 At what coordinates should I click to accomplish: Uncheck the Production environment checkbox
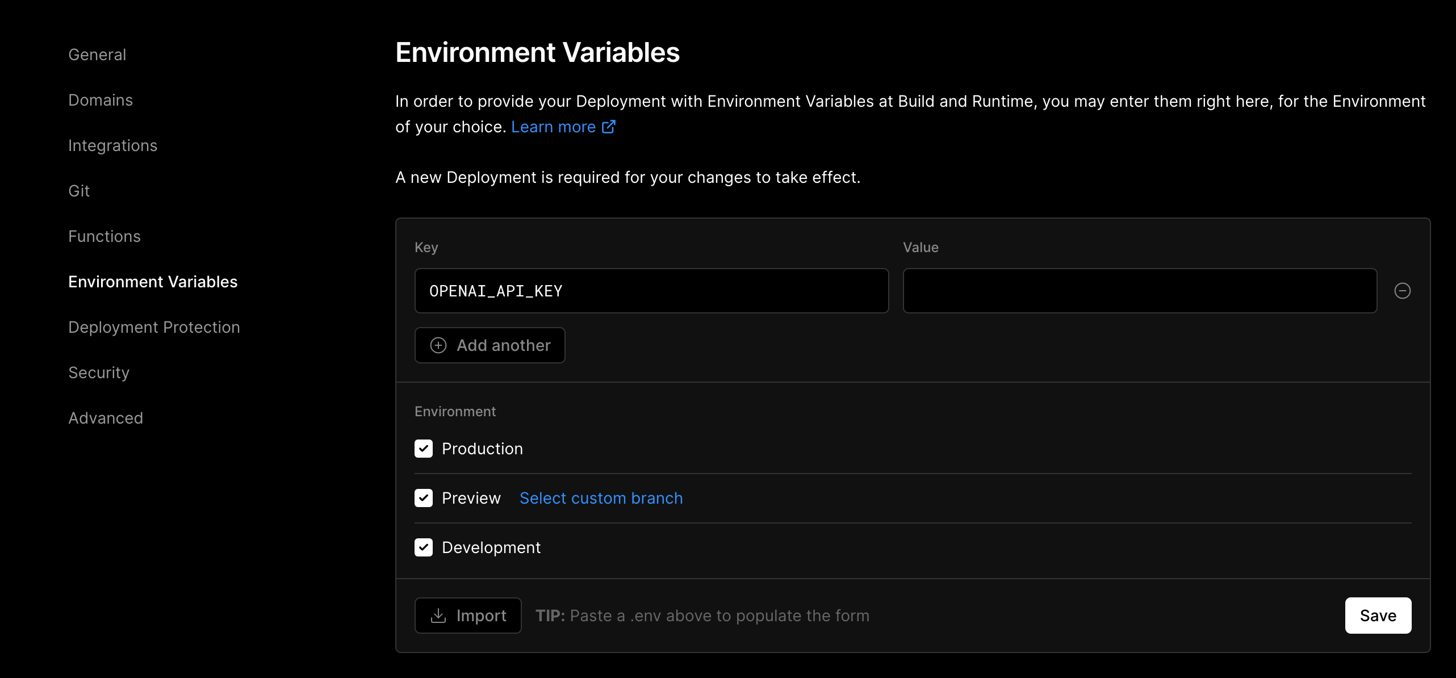pyautogui.click(x=424, y=449)
